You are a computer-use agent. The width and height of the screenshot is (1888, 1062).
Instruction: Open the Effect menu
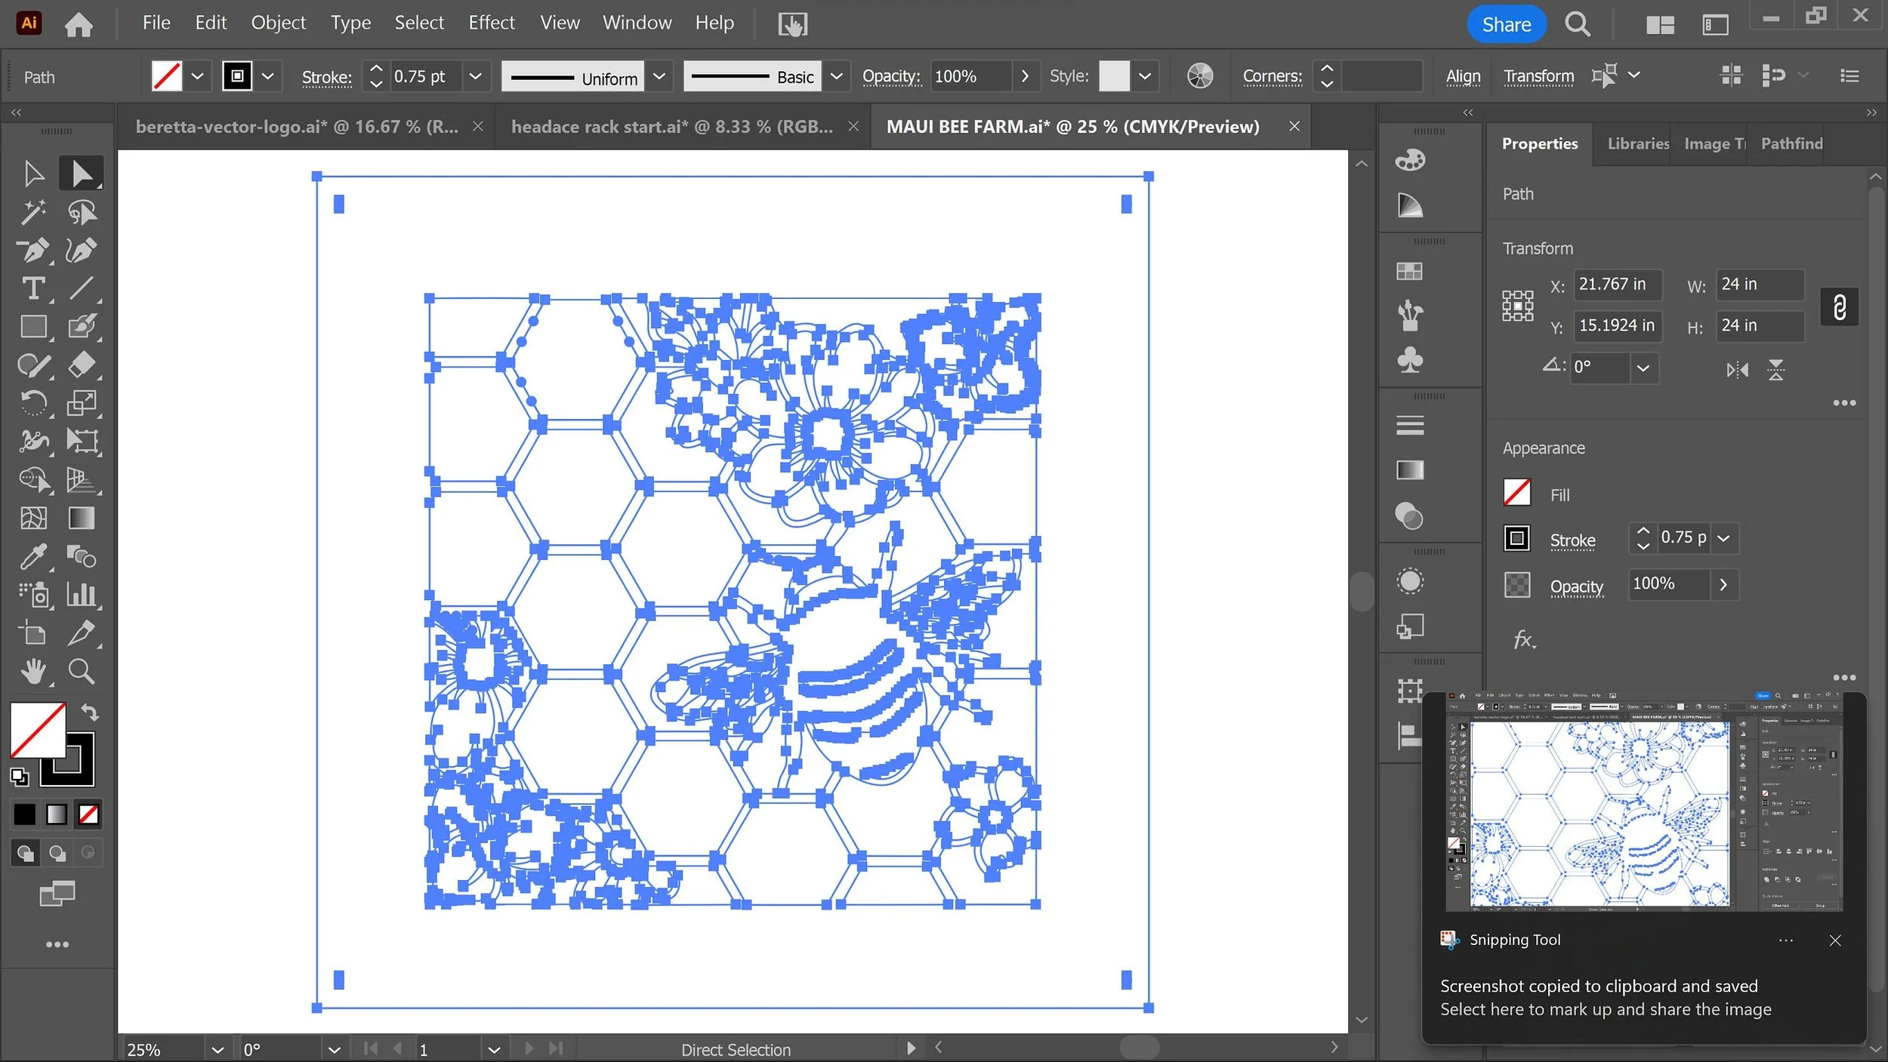click(491, 23)
